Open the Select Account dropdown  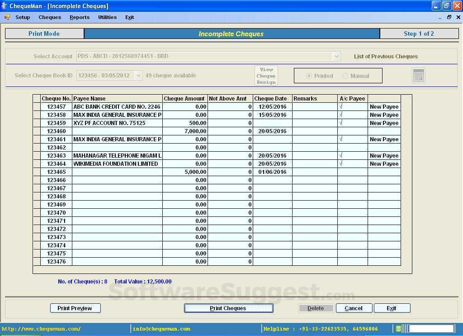336,56
